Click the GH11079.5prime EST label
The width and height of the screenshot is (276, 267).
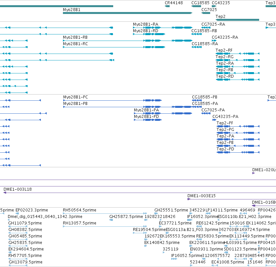tap(25, 223)
